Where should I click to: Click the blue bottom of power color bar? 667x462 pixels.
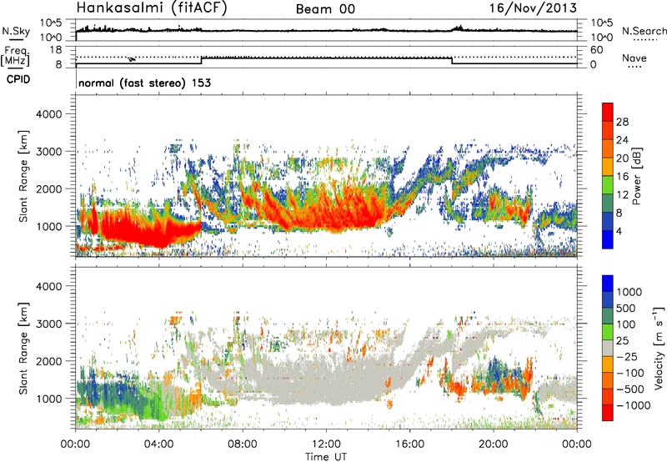click(x=608, y=239)
